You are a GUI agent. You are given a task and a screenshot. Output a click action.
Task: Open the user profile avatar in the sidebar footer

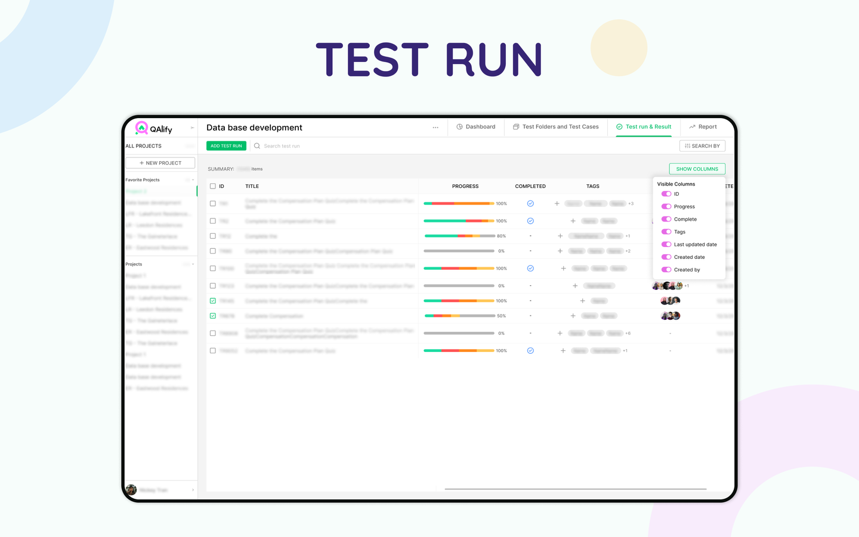(131, 490)
